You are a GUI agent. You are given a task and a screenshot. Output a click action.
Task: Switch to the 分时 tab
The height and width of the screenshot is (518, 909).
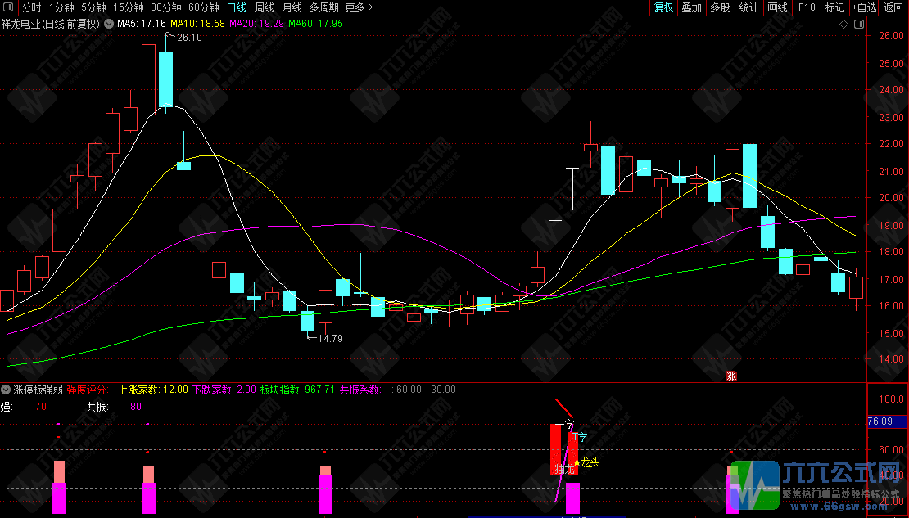32,7
